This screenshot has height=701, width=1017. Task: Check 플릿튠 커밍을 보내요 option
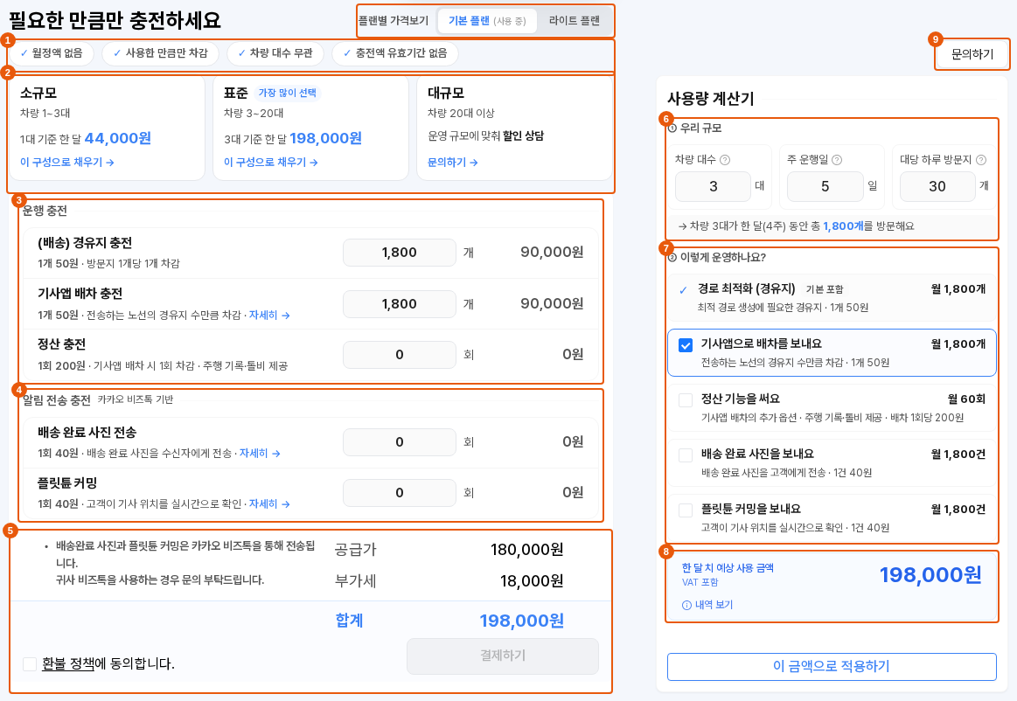point(686,510)
